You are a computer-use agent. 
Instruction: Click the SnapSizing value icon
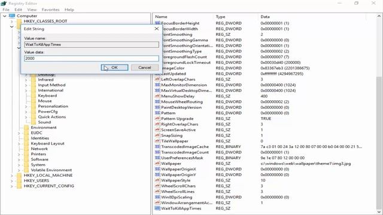coord(157,136)
